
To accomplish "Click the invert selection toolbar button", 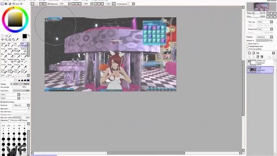I will point(45,4).
